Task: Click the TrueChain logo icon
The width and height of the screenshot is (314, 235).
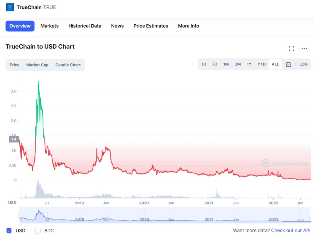Action: click(x=10, y=7)
